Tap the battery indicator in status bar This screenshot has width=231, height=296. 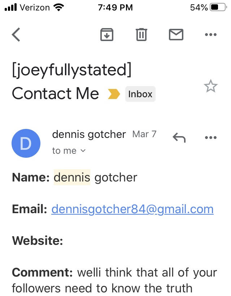218,7
